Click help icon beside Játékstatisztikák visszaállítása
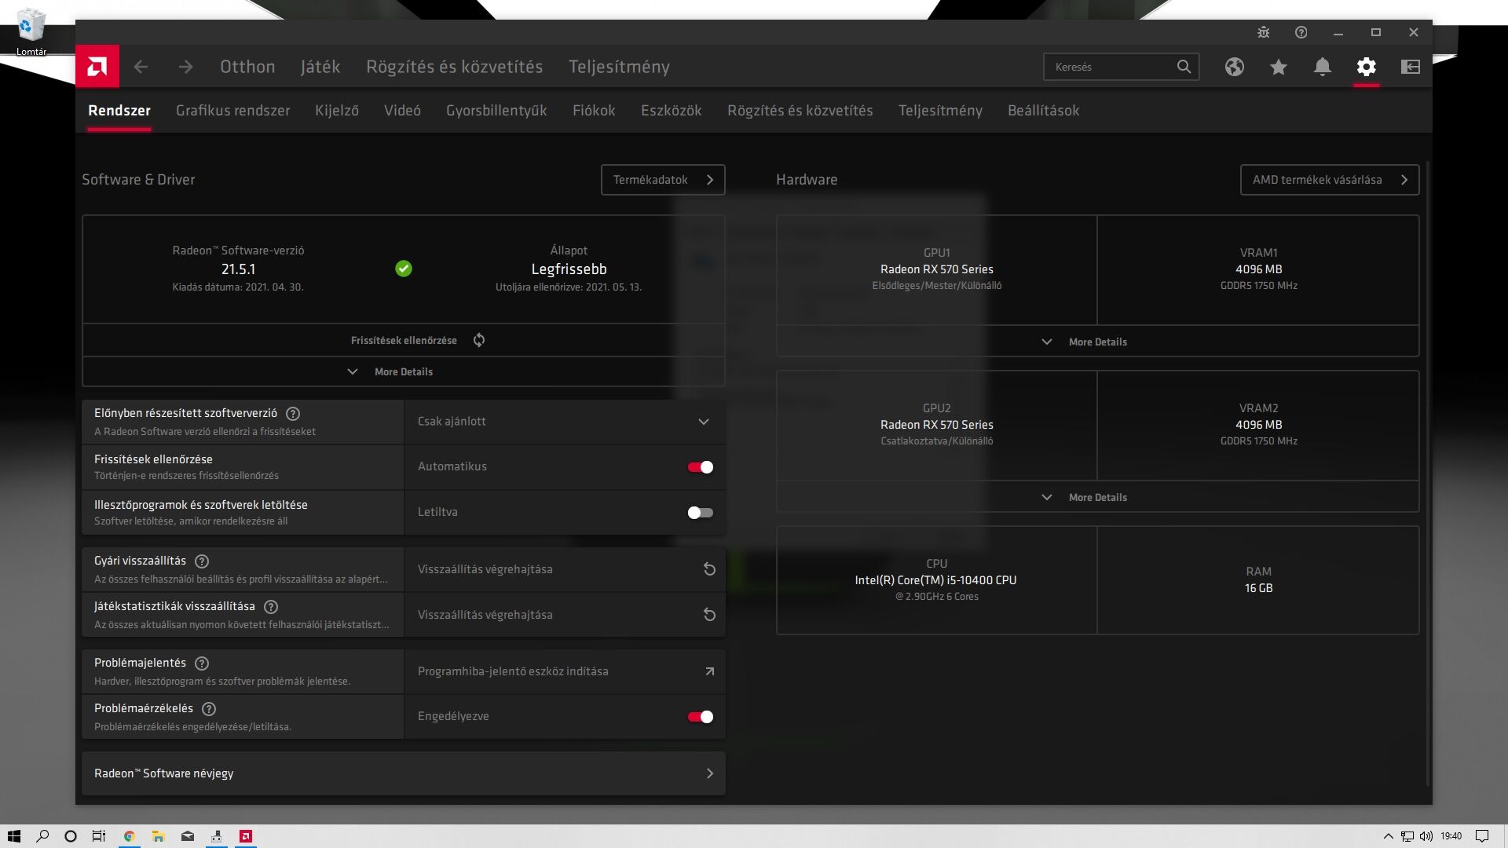 click(x=271, y=607)
